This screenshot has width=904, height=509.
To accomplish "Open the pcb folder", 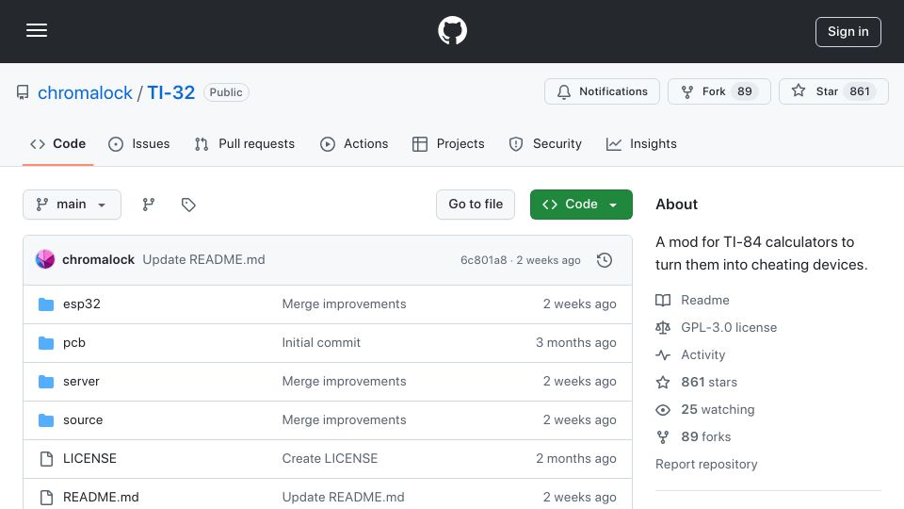I will 74,343.
